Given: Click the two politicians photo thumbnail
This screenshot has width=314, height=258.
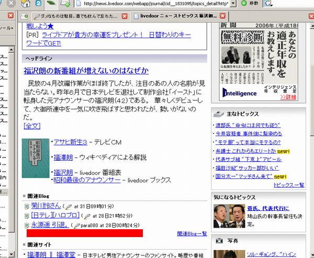Looking at the screenshot, I should pos(229,216).
